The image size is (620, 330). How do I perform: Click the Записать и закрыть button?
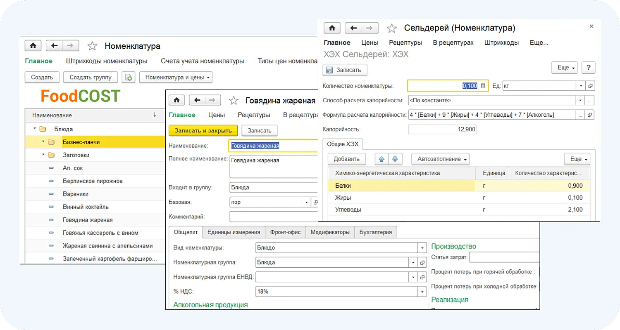(203, 130)
